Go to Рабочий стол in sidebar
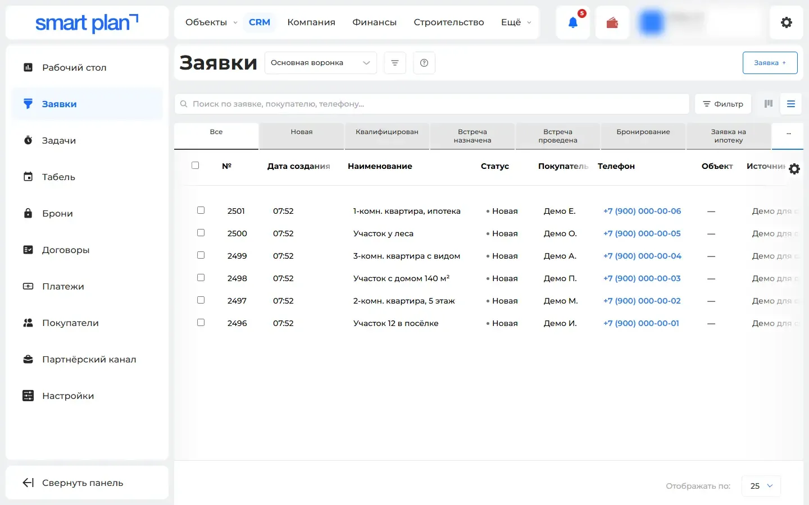809x505 pixels. pos(87,67)
